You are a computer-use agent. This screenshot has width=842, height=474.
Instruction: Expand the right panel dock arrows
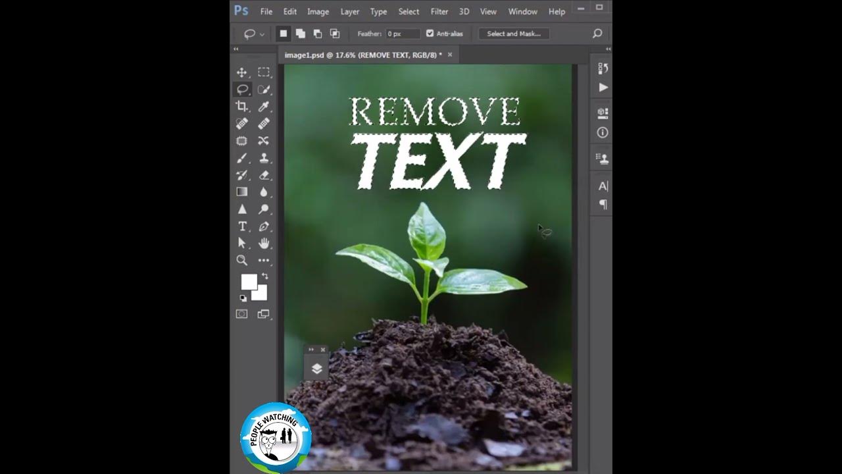tap(608, 49)
